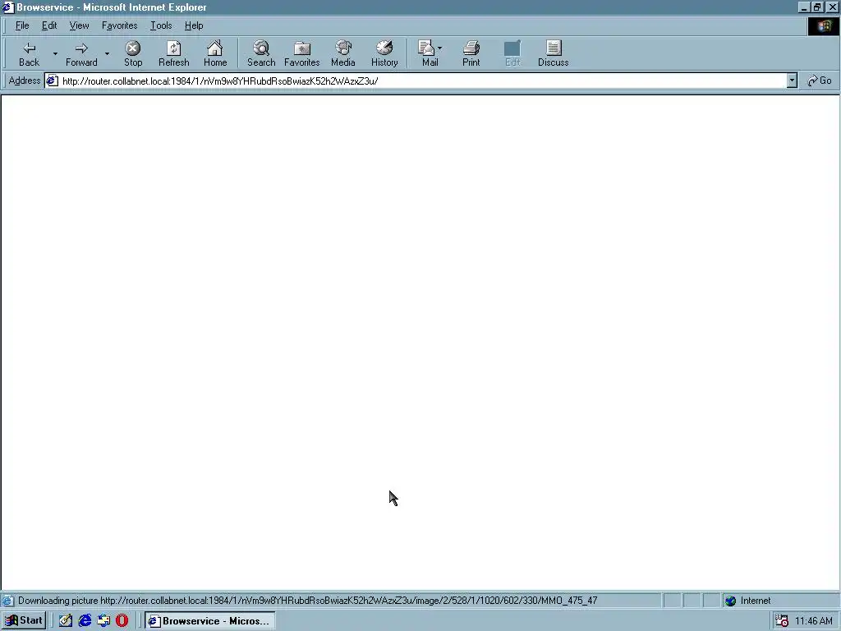Open the File menu

click(22, 25)
